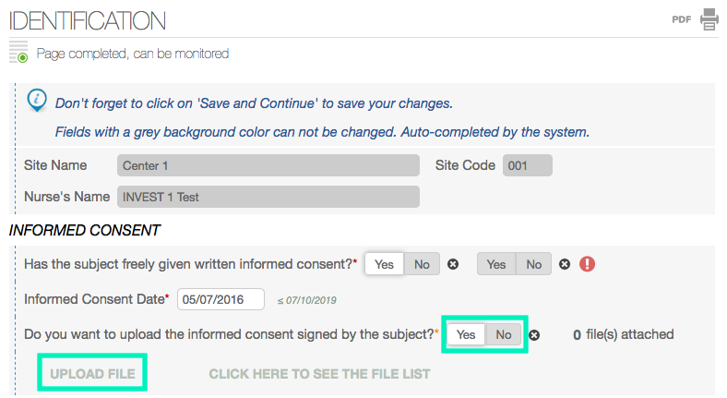Choose No for uploading signed consent

tap(504, 334)
